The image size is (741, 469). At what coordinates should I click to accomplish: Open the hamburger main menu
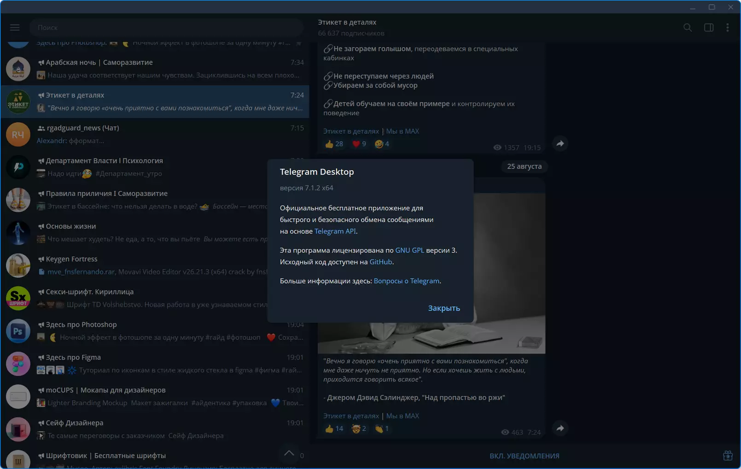[15, 28]
